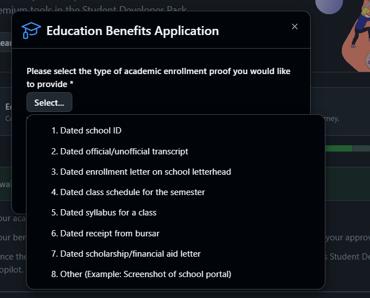Select Dated official/unofficial transcript option

(x=176, y=152)
